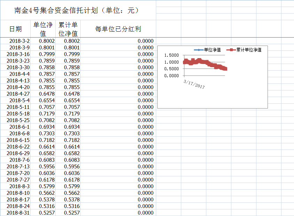Select 单位净值 cell 0.7303
This screenshot has width=294, height=216.
[x=43, y=133]
